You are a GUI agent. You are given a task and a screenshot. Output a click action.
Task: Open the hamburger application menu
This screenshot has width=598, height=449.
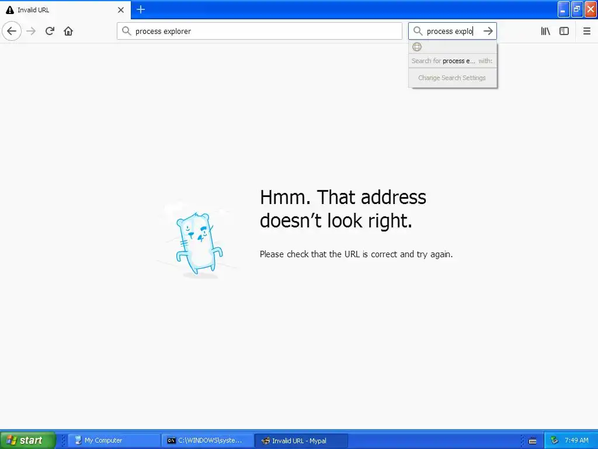coord(586,31)
